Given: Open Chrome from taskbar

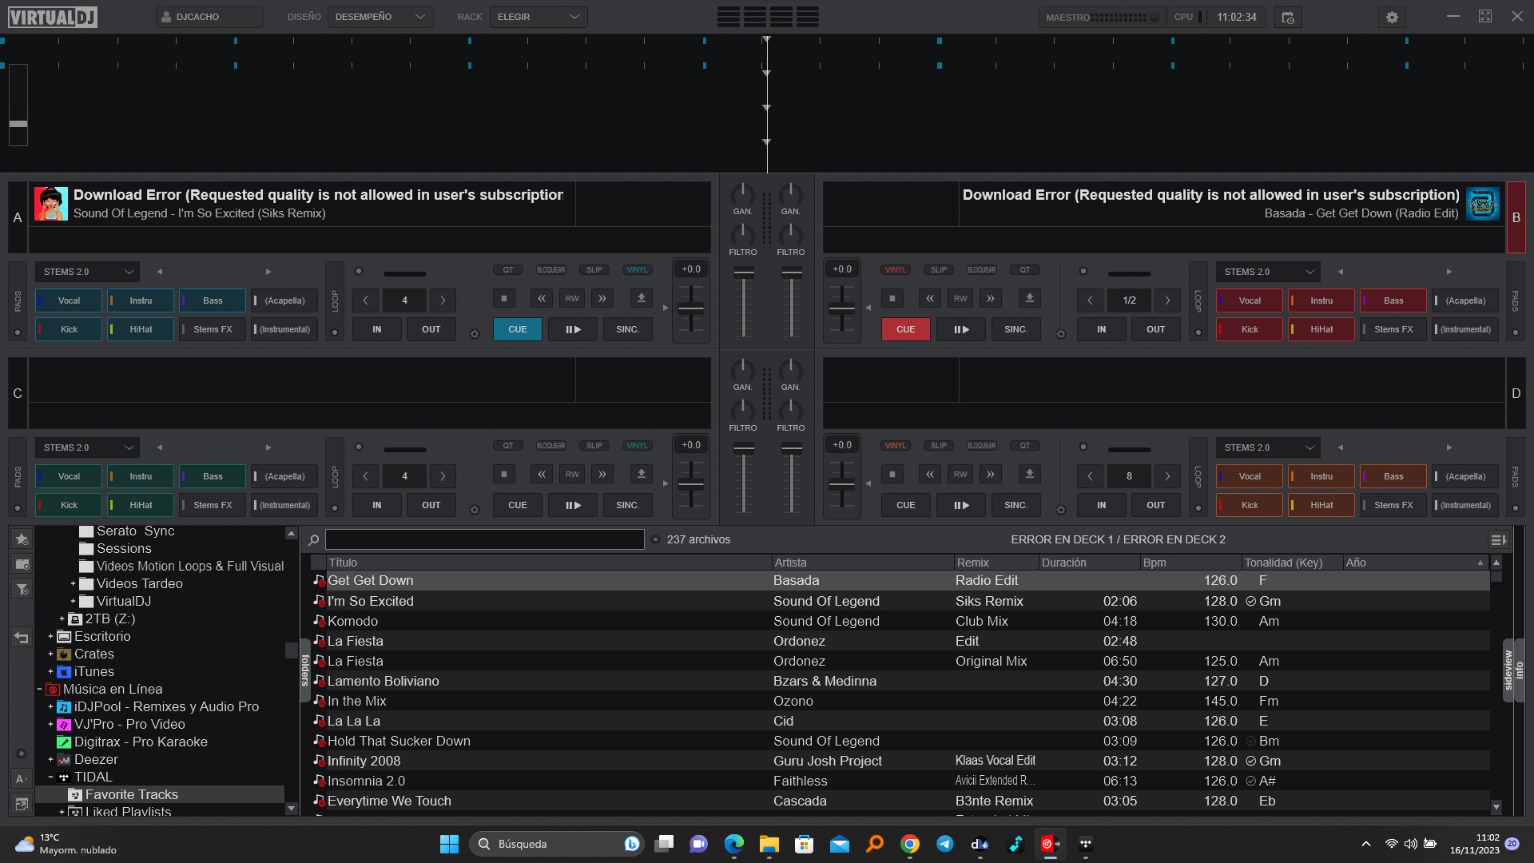Looking at the screenshot, I should pyautogui.click(x=909, y=844).
